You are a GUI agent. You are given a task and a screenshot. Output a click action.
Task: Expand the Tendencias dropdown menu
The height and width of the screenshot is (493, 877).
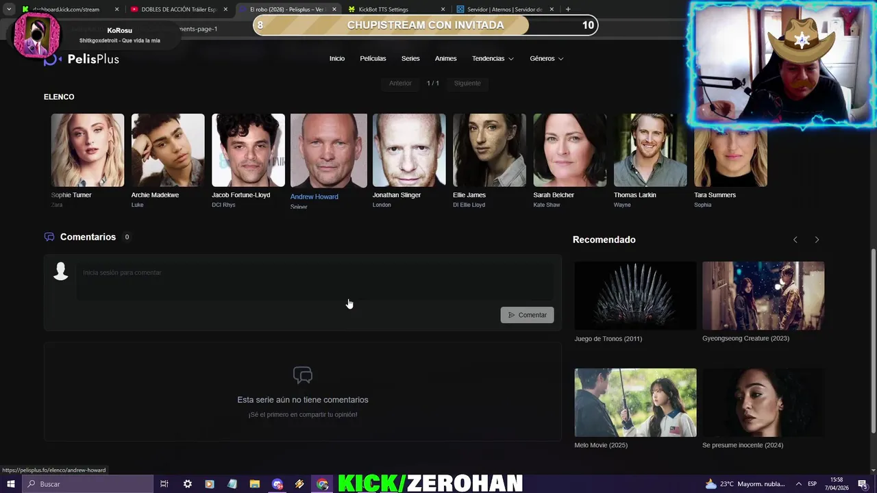point(493,59)
